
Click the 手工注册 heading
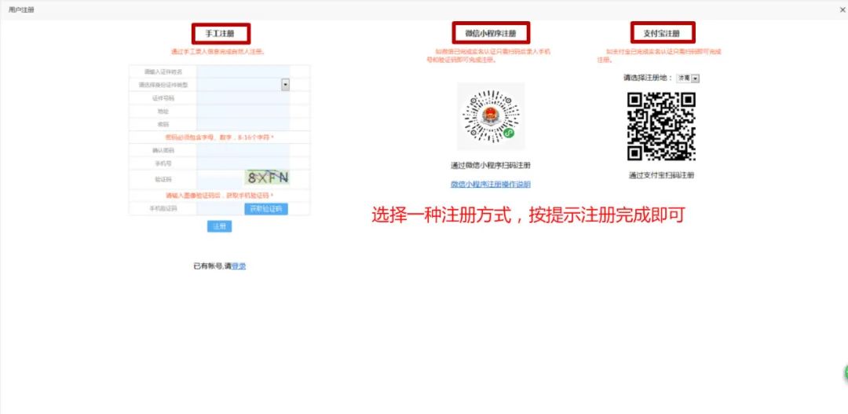[x=220, y=34]
